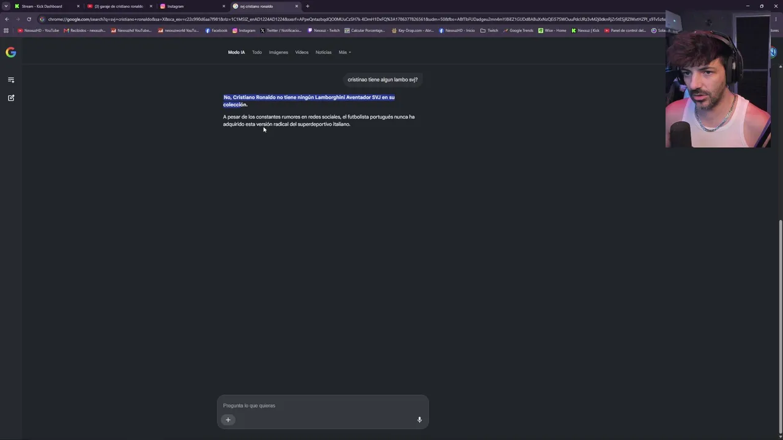Close the svj cristiano ronaldo tab
783x440 pixels.
297,6
